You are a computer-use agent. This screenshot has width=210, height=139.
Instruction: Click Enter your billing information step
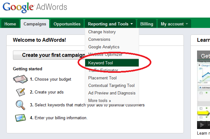(59, 118)
